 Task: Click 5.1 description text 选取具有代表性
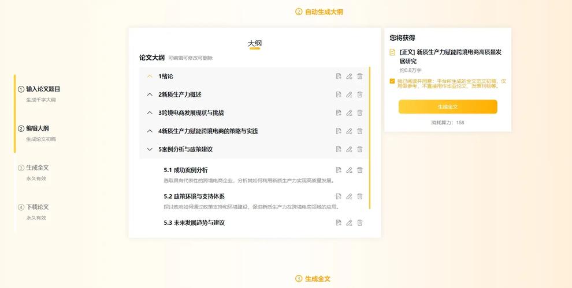point(249,180)
